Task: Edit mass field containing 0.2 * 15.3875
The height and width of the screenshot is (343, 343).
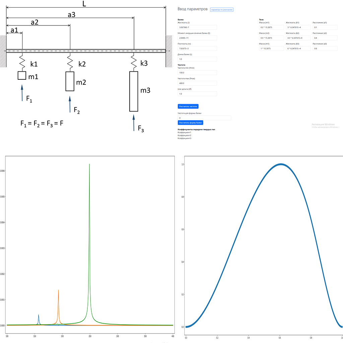Action: [271, 27]
